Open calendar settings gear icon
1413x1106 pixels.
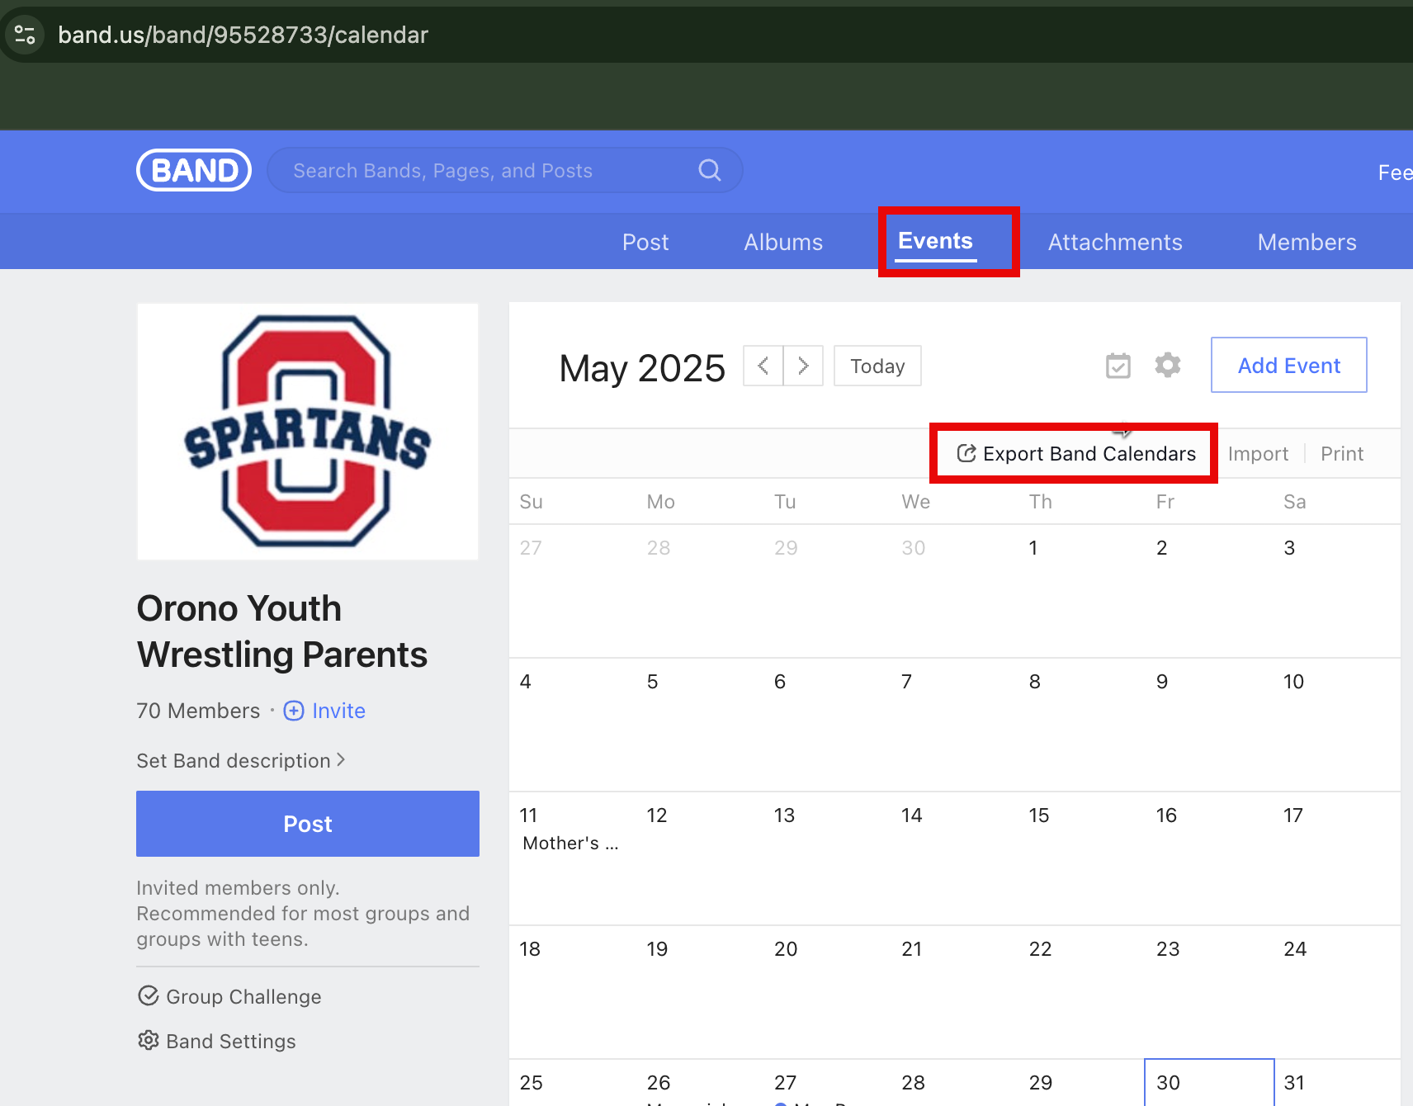coord(1168,365)
